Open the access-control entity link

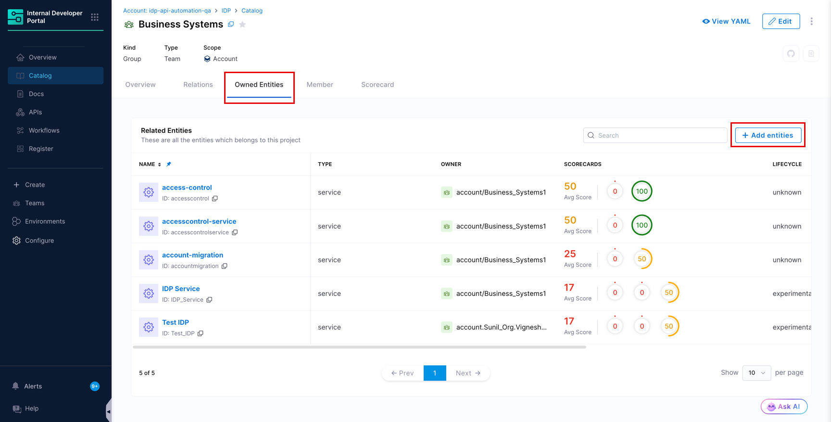[187, 188]
